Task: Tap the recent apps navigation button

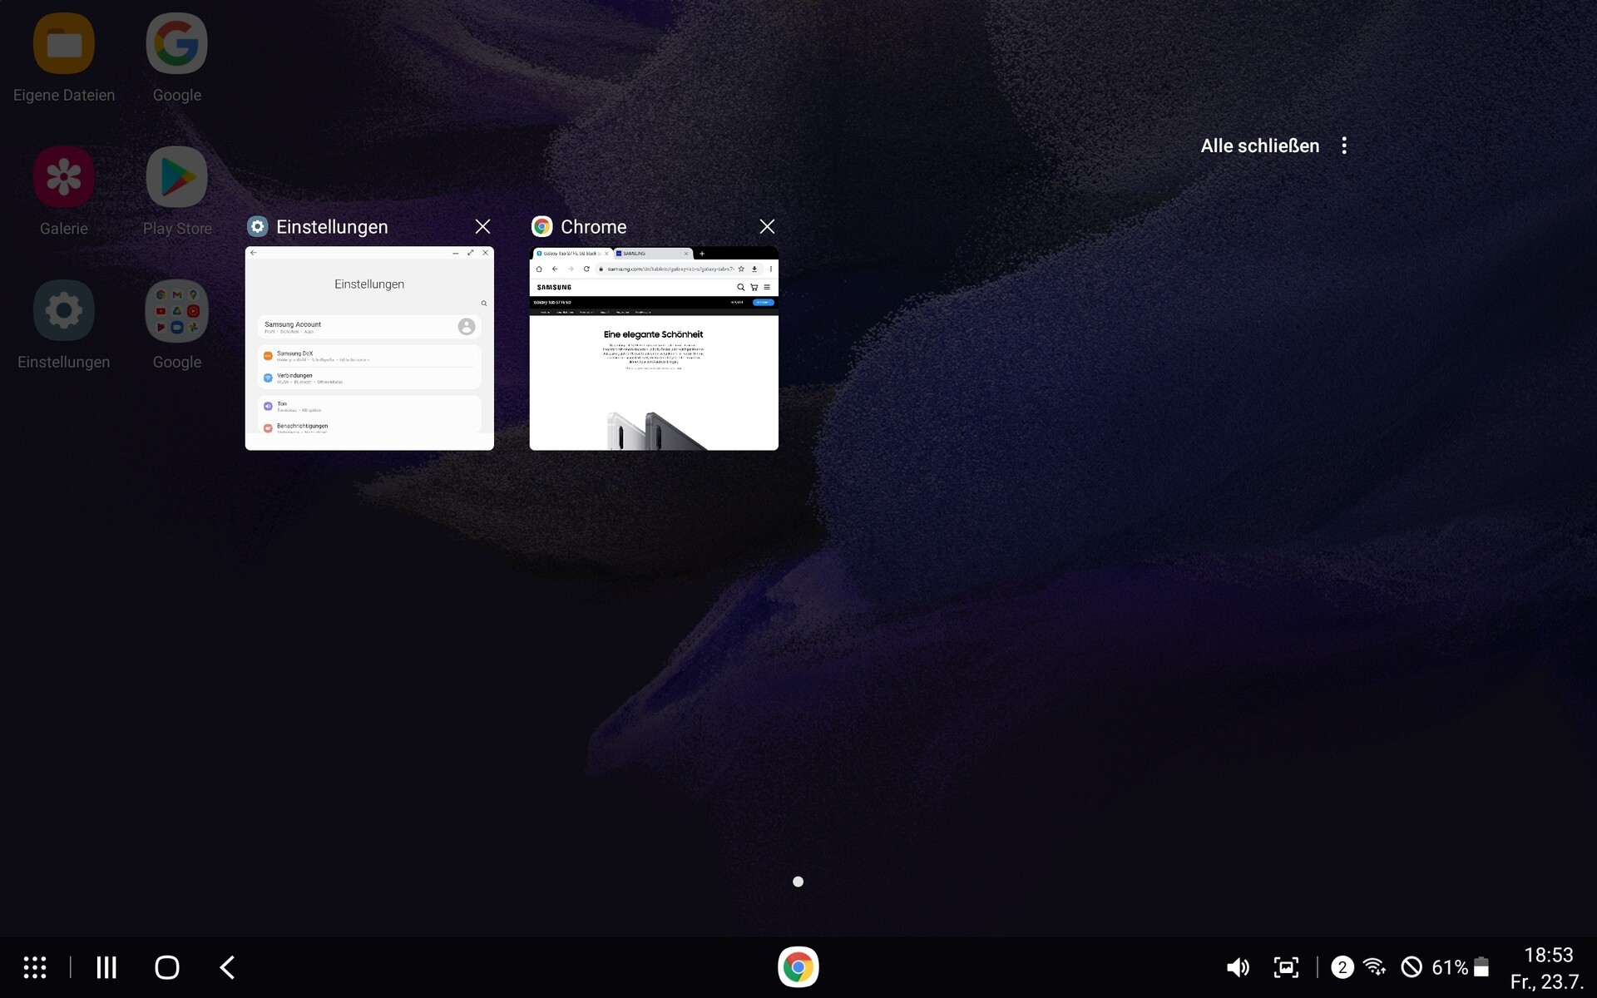Action: point(106,967)
